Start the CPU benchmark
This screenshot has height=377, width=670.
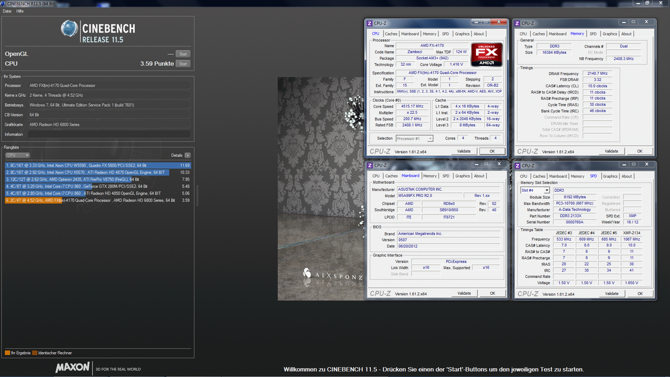(x=183, y=64)
